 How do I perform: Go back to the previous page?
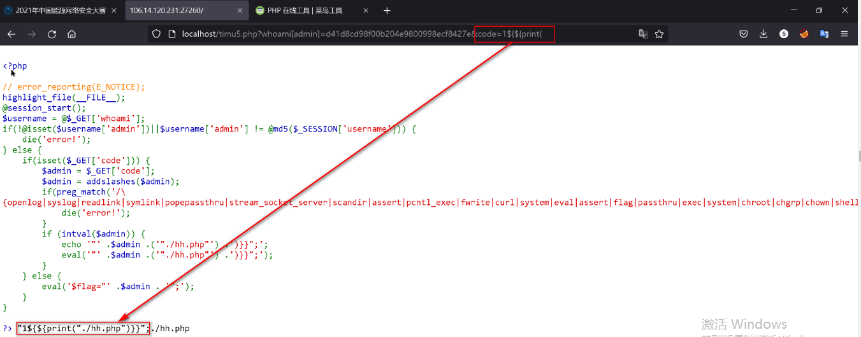[12, 34]
